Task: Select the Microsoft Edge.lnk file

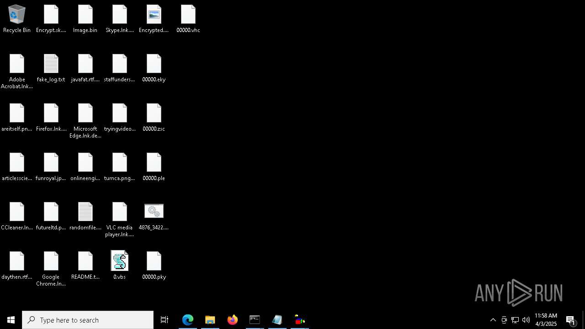Action: coord(85,121)
